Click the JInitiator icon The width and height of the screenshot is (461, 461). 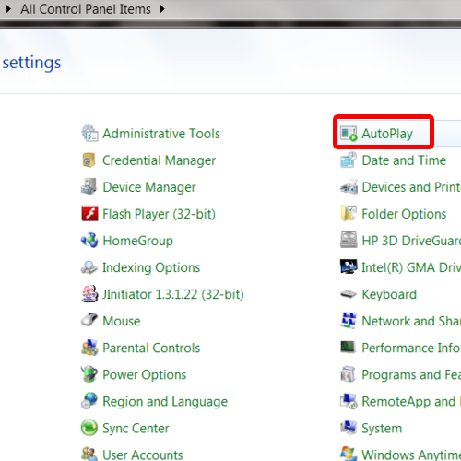89,294
